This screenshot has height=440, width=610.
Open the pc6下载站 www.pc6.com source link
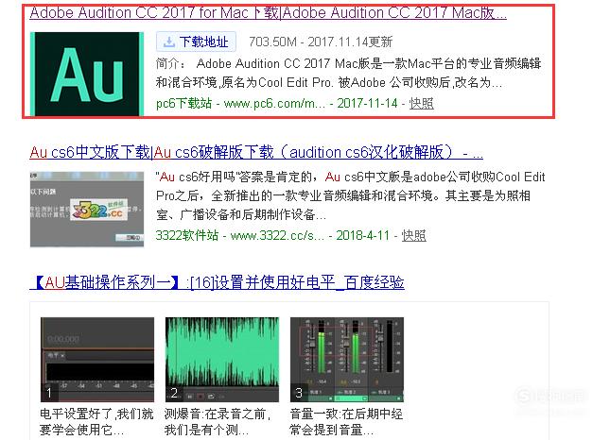tap(240, 103)
